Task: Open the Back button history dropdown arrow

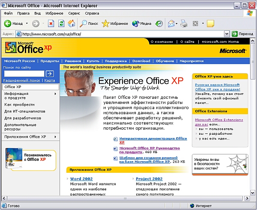Action: tap(27, 24)
